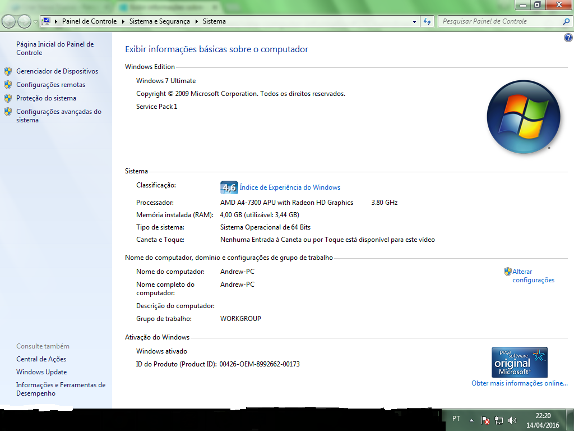Open Informações e Ferramentas de Desempenho

click(x=61, y=389)
